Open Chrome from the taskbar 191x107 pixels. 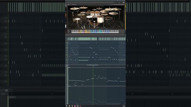click(72, 106)
